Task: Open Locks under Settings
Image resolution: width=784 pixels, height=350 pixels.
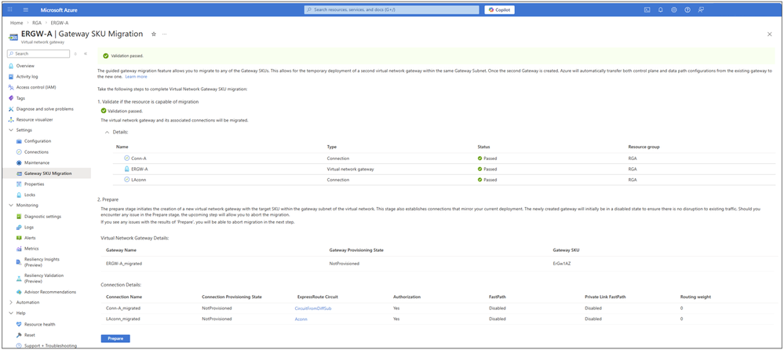Action: click(x=30, y=195)
